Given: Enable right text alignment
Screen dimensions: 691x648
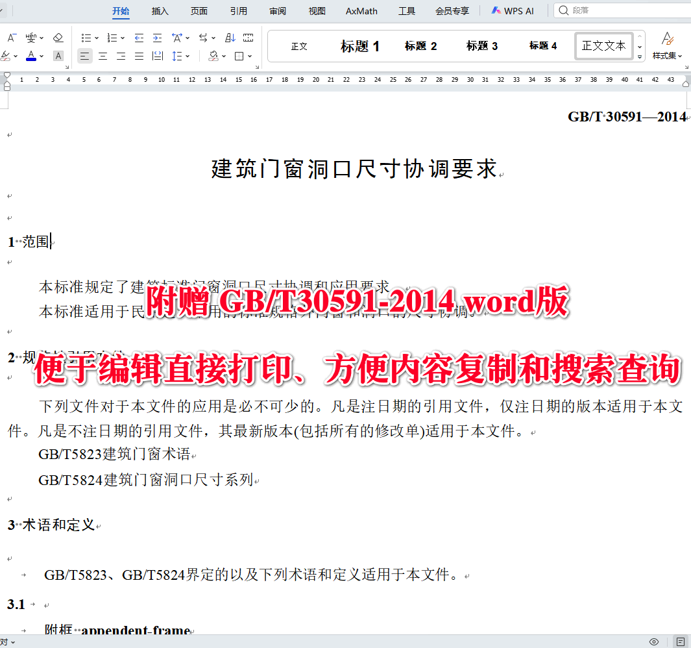Looking at the screenshot, I should (120, 56).
